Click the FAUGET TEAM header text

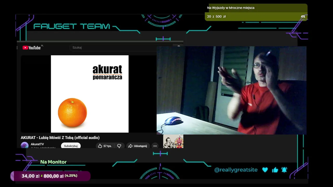pyautogui.click(x=72, y=26)
